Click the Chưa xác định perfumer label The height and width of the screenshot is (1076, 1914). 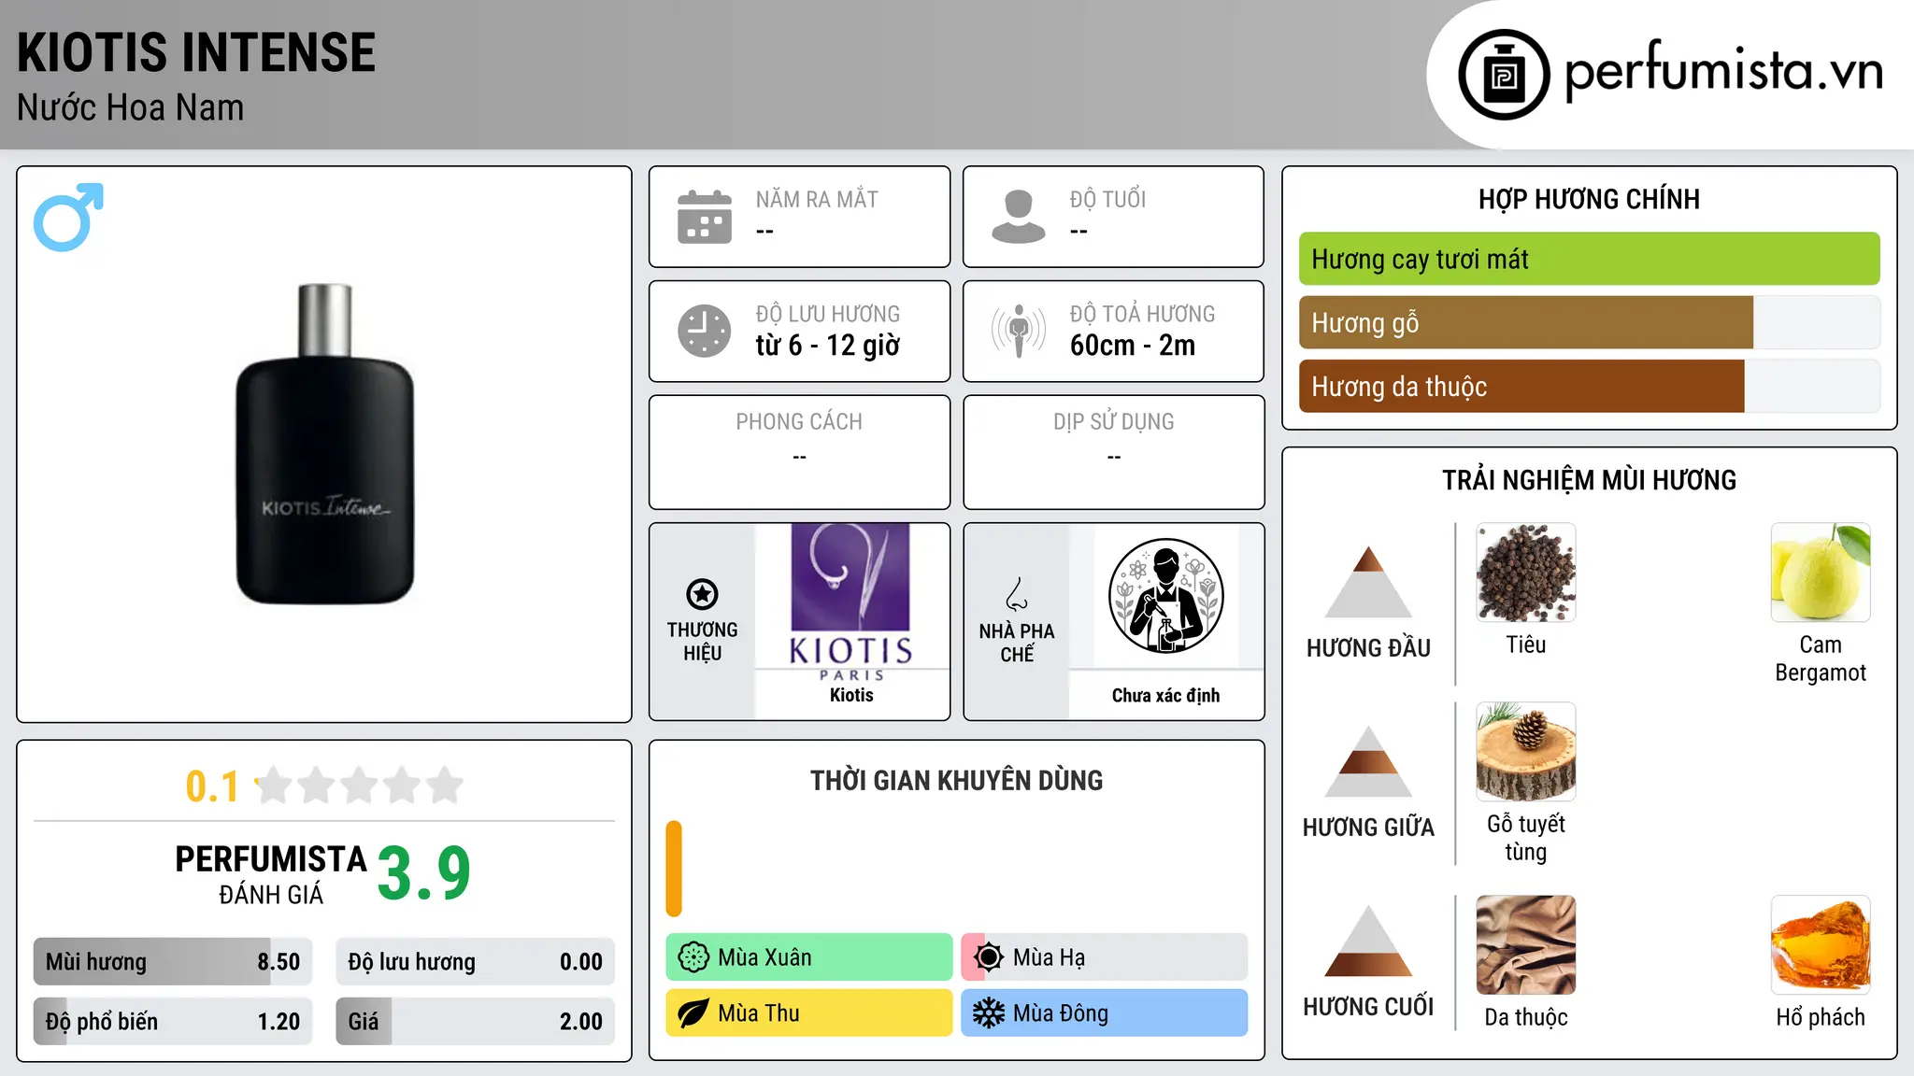[1165, 695]
